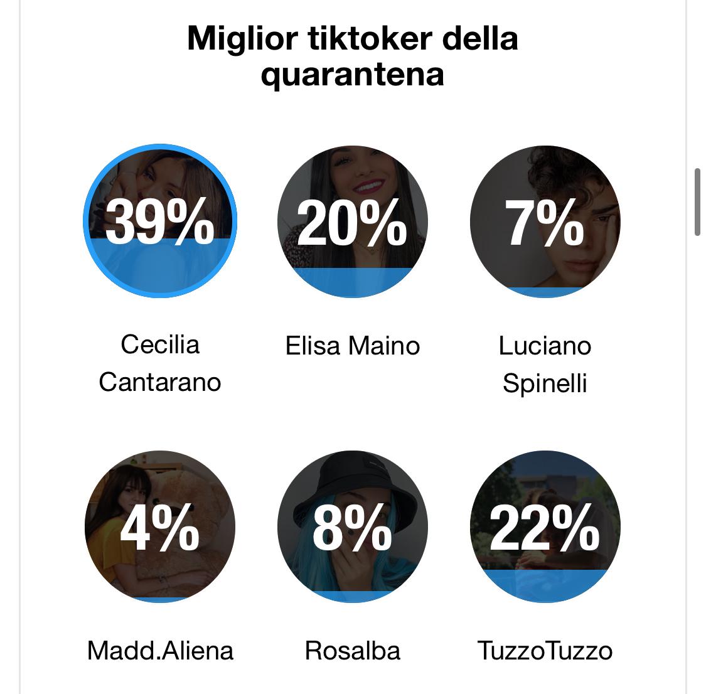
Task: Click the 20% vote percentage
Action: [352, 222]
